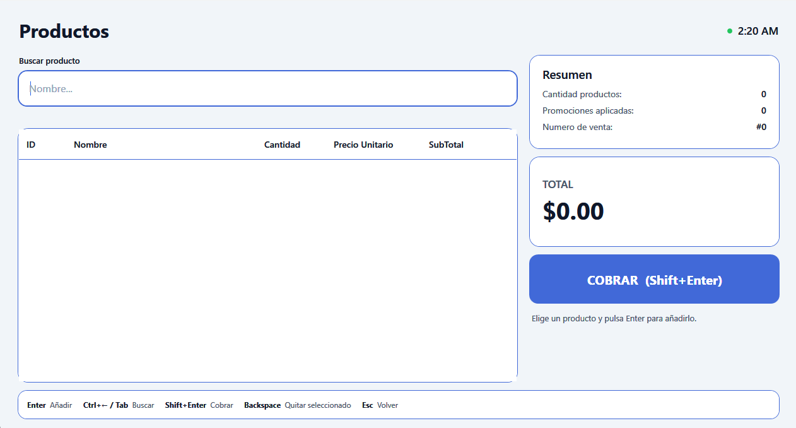
Task: Click the 2:20 AM clock display
Action: coord(758,31)
